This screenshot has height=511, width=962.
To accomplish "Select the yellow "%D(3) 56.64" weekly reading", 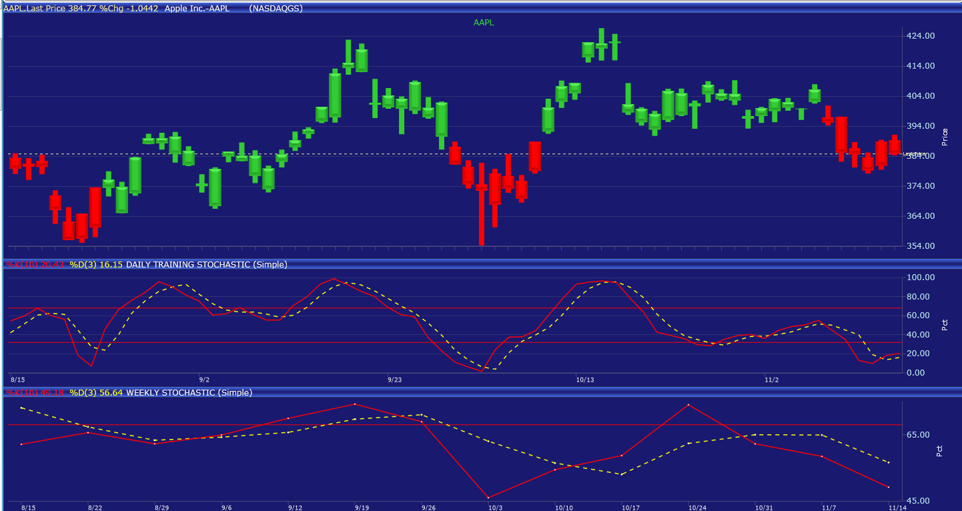I will pyautogui.click(x=96, y=393).
